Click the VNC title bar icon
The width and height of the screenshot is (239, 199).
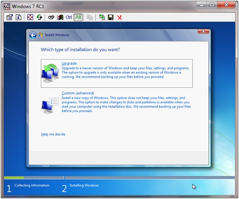pyautogui.click(x=7, y=7)
